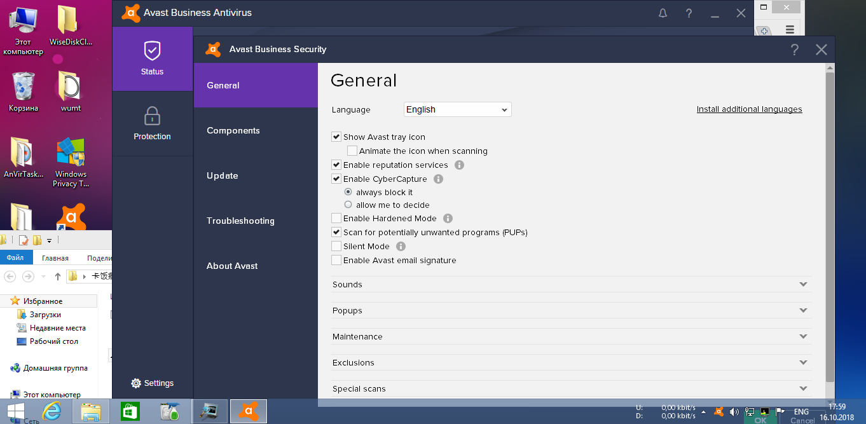Select the wumt folder on the desktop
The image size is (866, 424).
click(x=71, y=92)
